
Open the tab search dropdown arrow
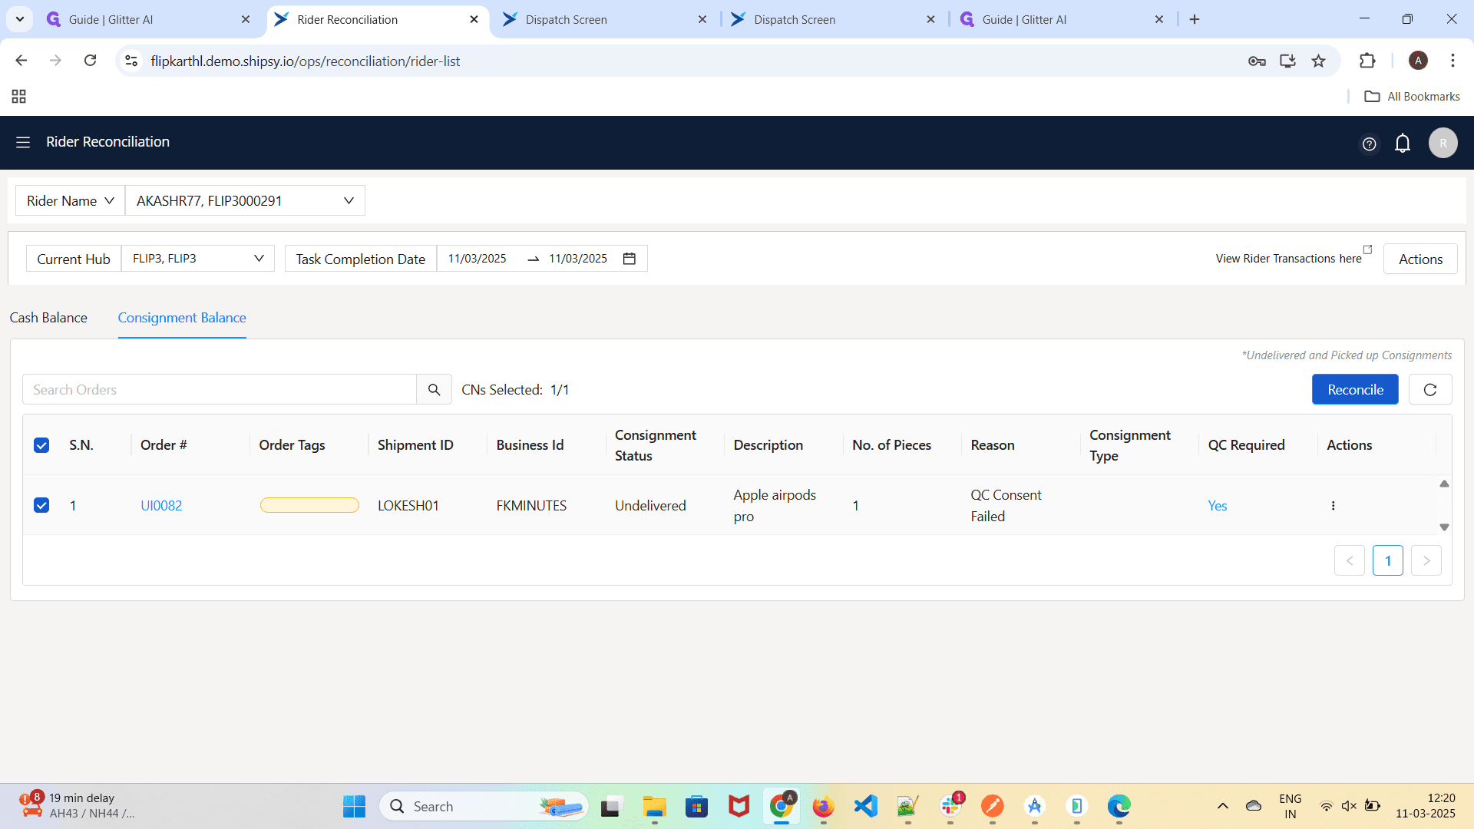(x=19, y=19)
